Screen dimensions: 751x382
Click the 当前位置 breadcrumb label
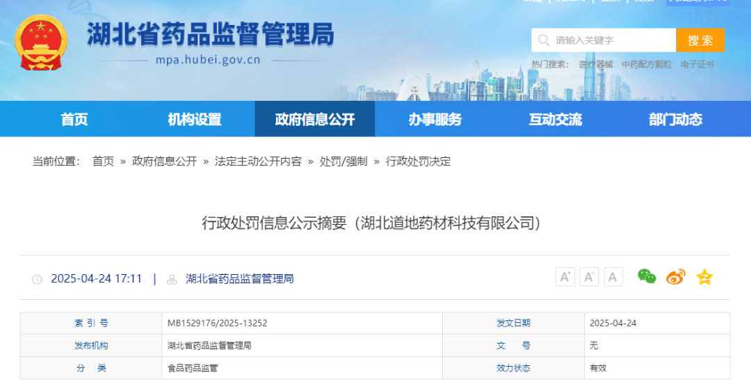56,161
